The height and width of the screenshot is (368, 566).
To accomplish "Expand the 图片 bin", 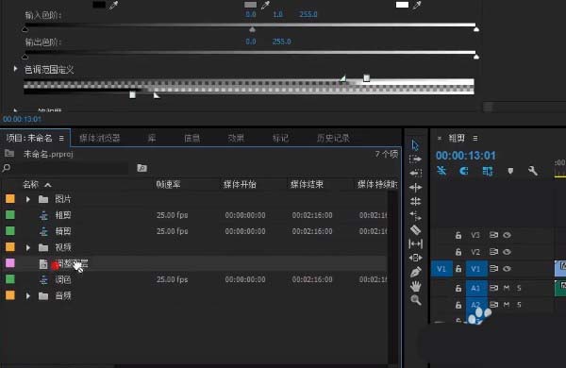I will pyautogui.click(x=27, y=199).
